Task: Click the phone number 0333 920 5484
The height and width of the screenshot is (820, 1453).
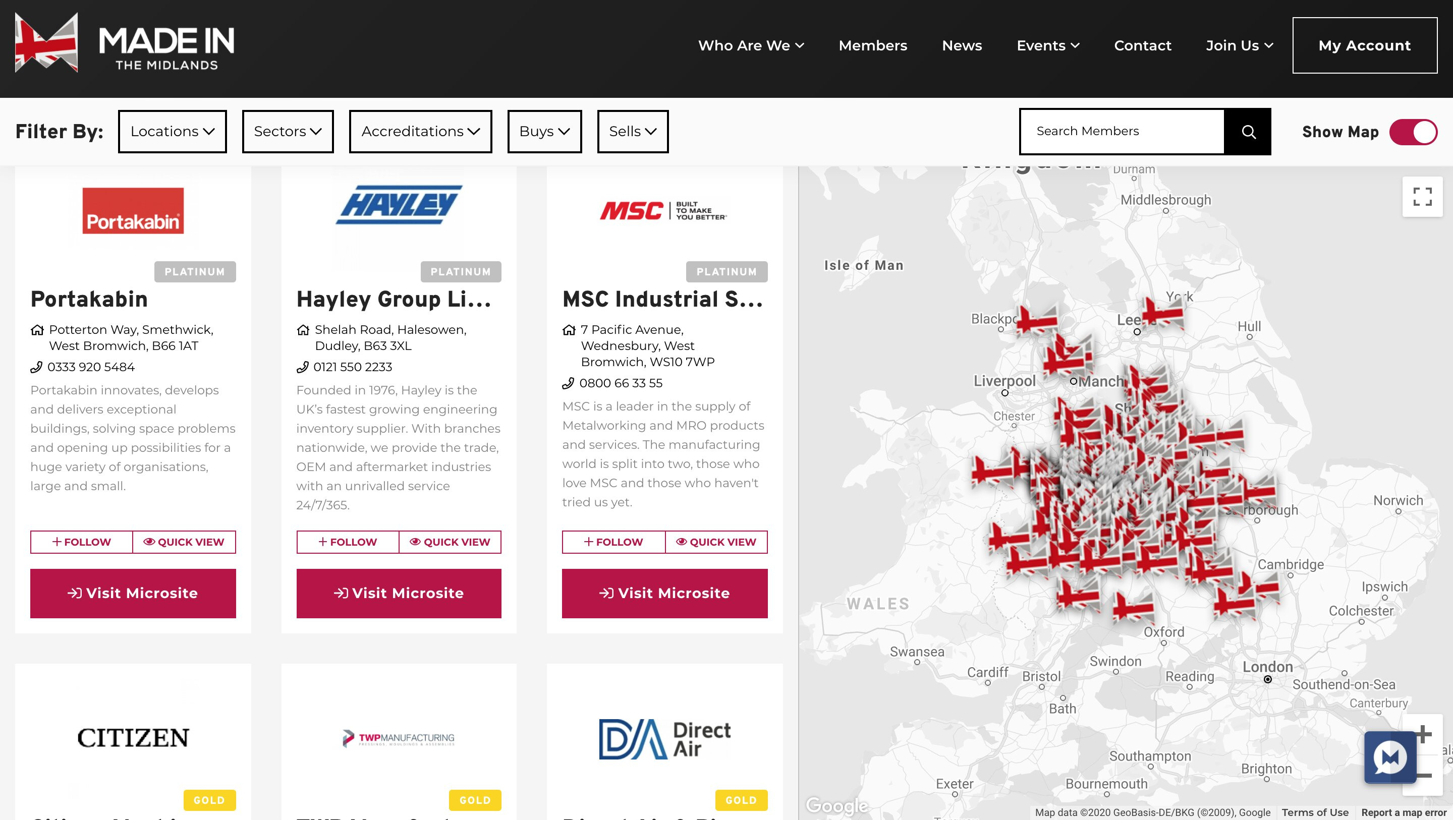Action: coord(91,367)
